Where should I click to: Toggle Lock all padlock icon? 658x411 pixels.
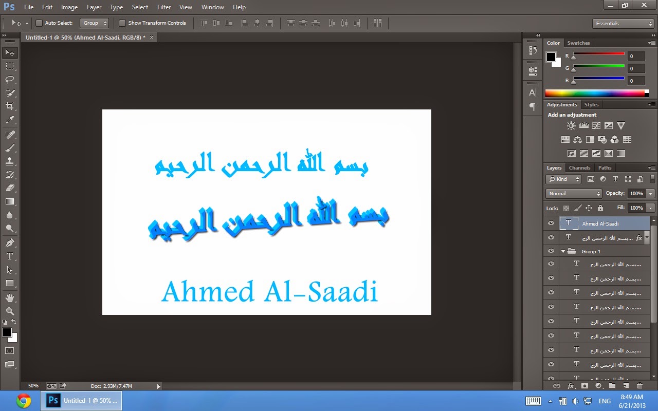point(600,208)
